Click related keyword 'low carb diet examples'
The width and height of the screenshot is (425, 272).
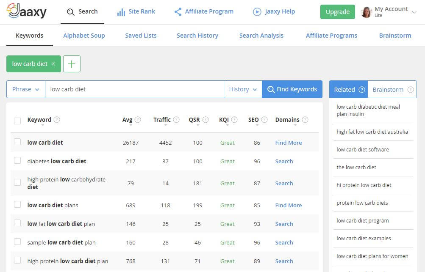click(364, 239)
